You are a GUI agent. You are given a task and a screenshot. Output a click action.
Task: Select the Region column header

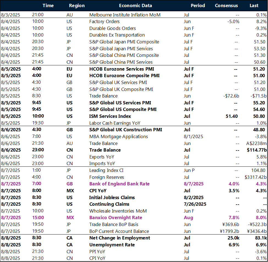[x=77, y=5]
